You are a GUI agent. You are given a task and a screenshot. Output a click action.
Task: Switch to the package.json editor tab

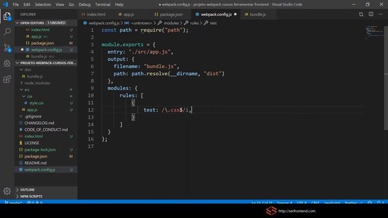(x=171, y=15)
